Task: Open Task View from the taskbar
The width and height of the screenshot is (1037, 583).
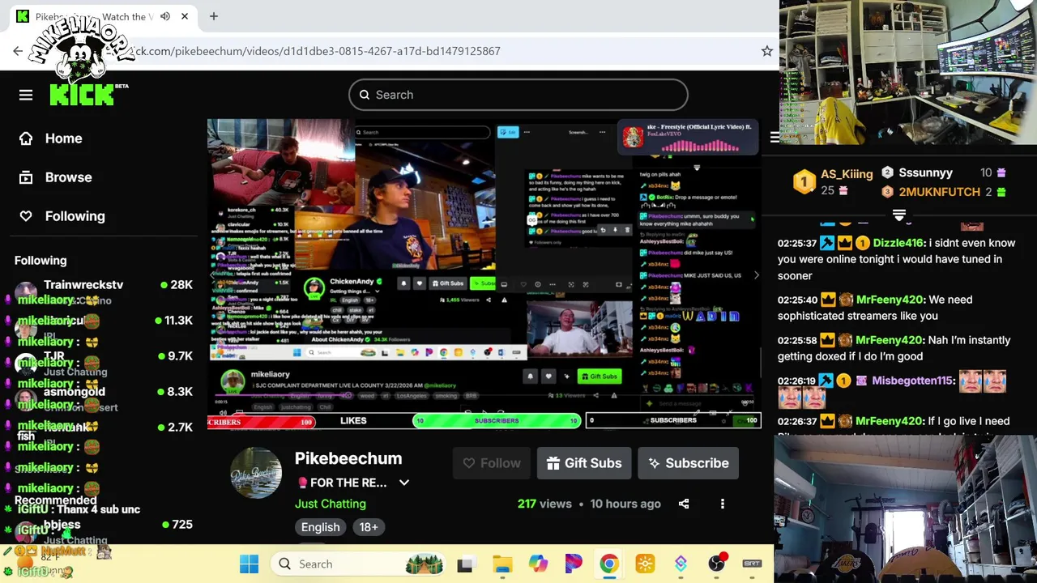Action: coord(466,564)
